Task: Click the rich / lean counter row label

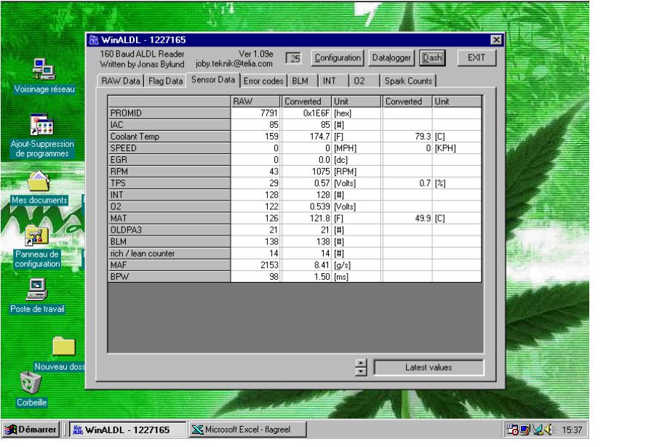Action: pos(169,254)
